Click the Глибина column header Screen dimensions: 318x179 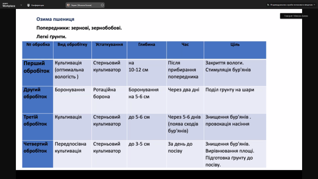[x=147, y=44]
